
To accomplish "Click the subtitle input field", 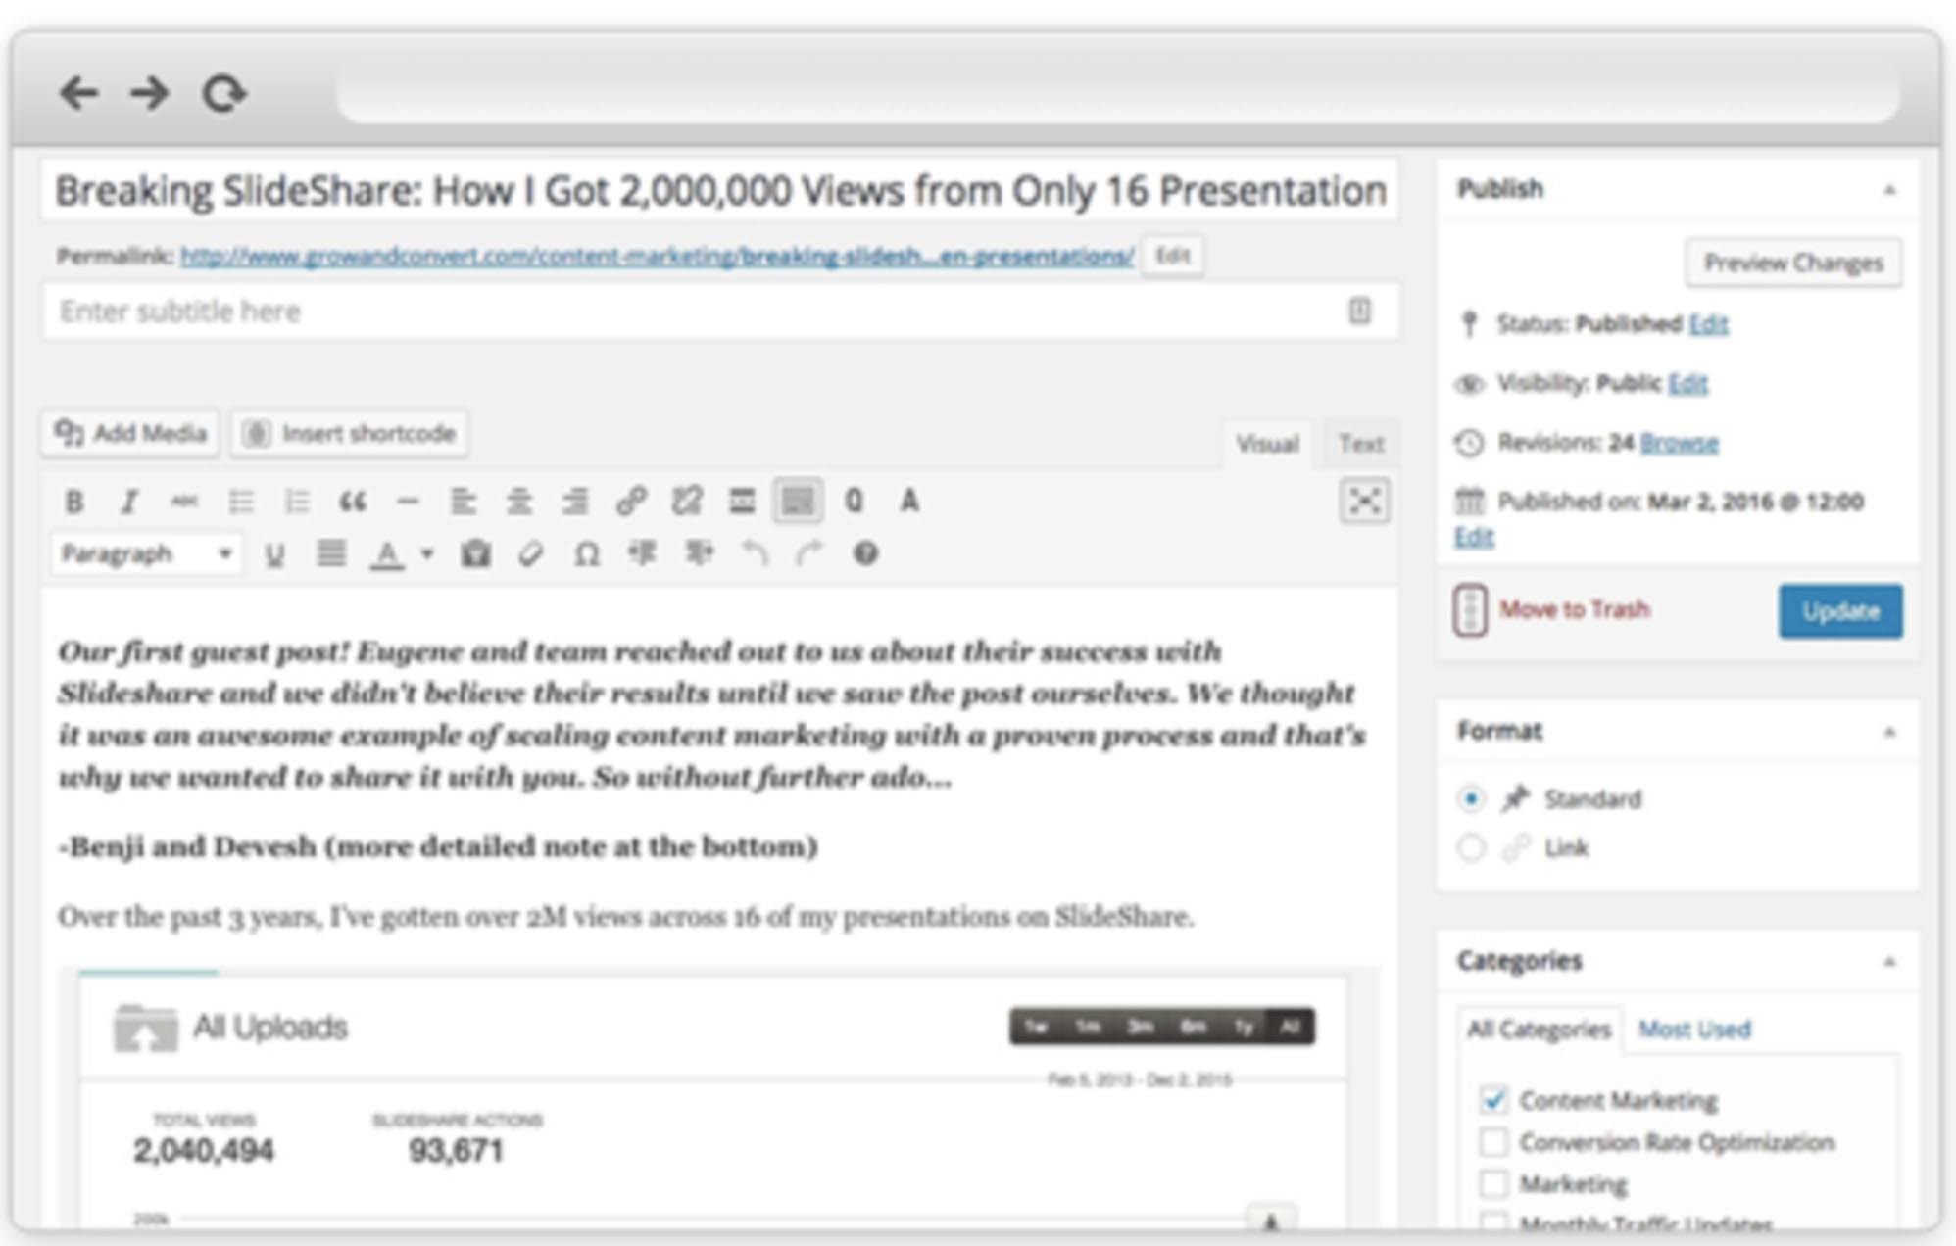I will [720, 311].
